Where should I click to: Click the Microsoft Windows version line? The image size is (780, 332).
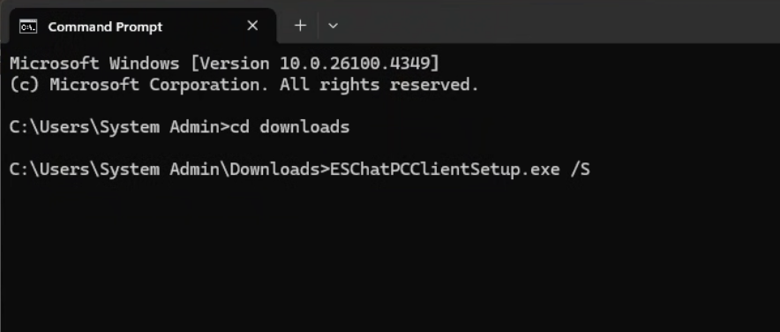point(224,64)
